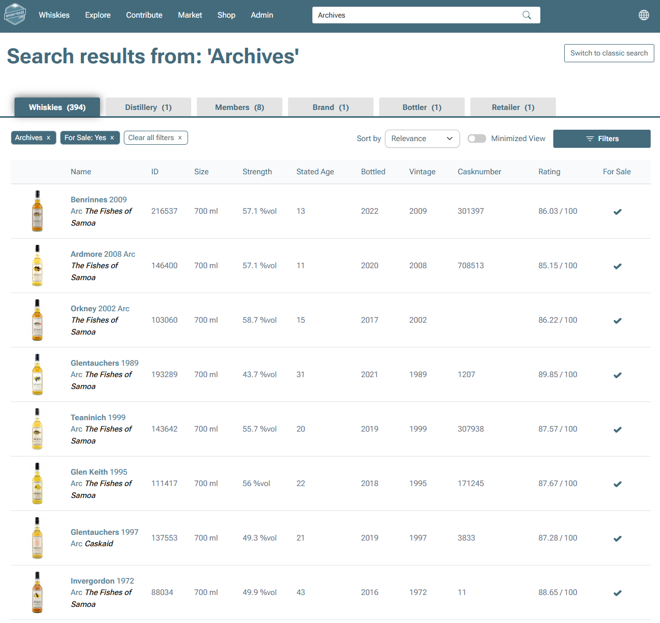Open Invergordon 1972 bottle thumbnail
This screenshot has width=660, height=623.
pos(37,592)
